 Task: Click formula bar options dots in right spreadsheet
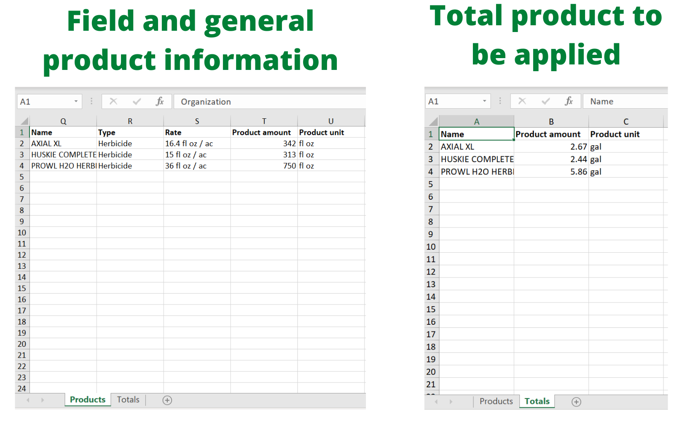pyautogui.click(x=500, y=101)
